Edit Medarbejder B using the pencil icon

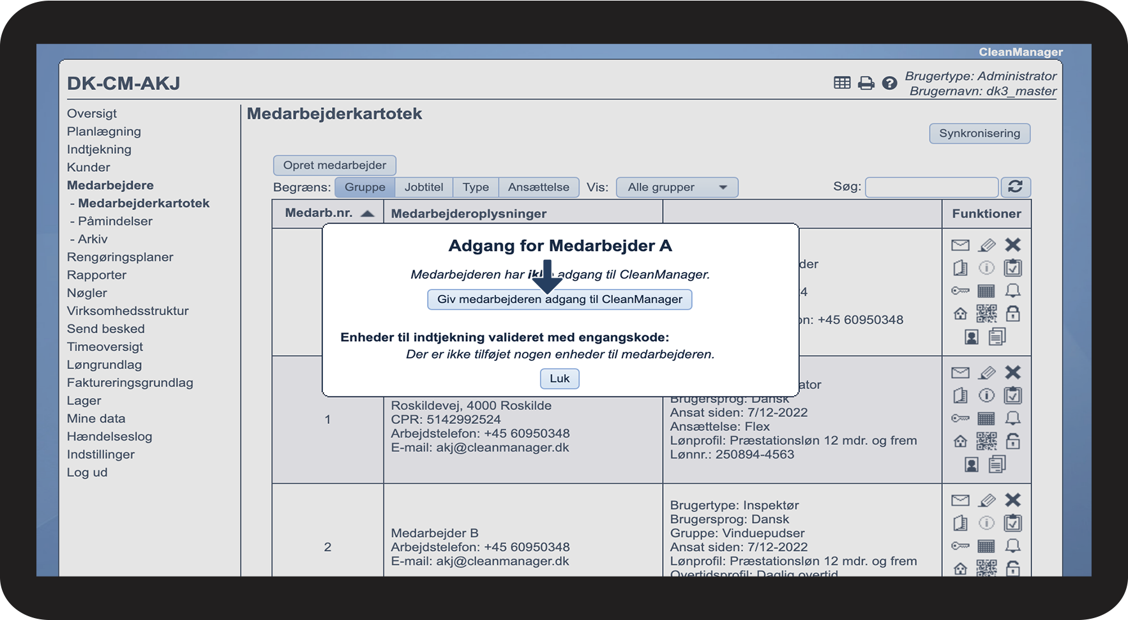(987, 500)
